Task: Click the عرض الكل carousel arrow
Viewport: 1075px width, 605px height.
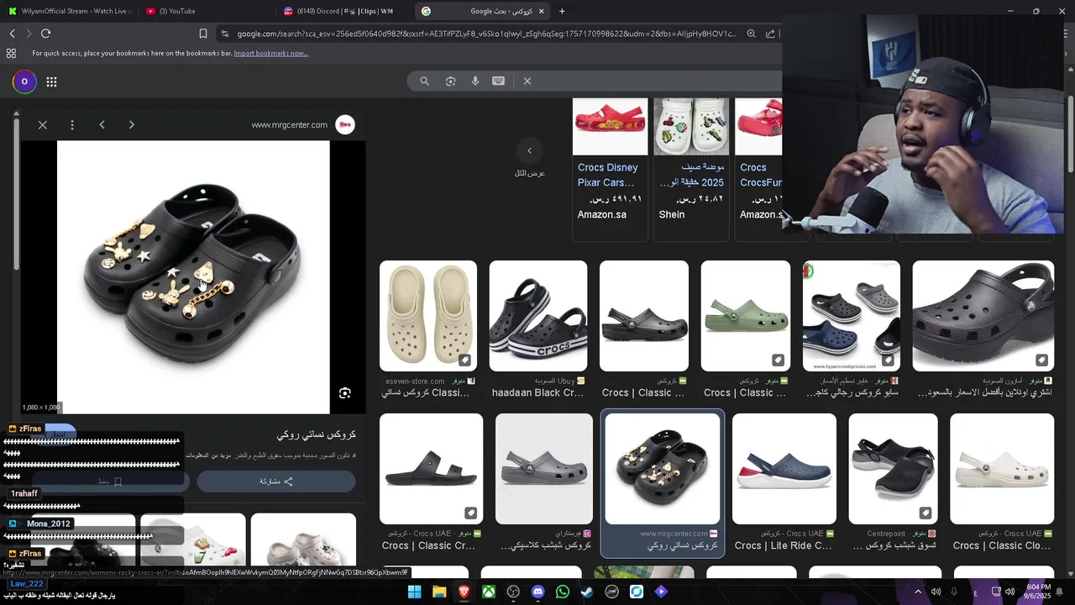Action: click(x=530, y=150)
